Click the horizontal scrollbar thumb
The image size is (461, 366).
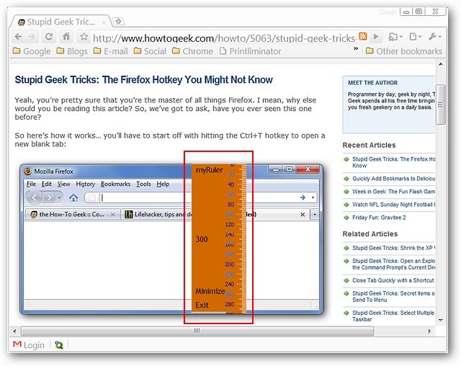point(197,331)
